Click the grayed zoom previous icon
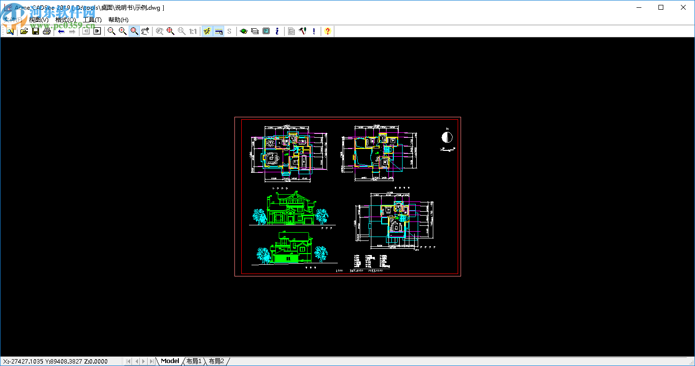 [x=159, y=31]
